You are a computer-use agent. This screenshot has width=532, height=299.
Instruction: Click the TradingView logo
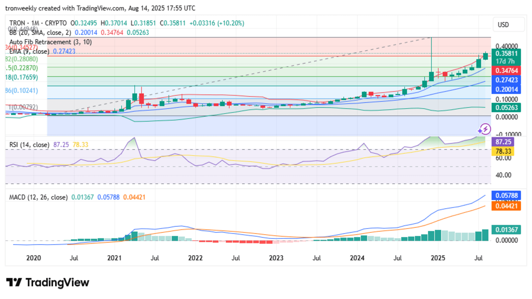[48, 282]
